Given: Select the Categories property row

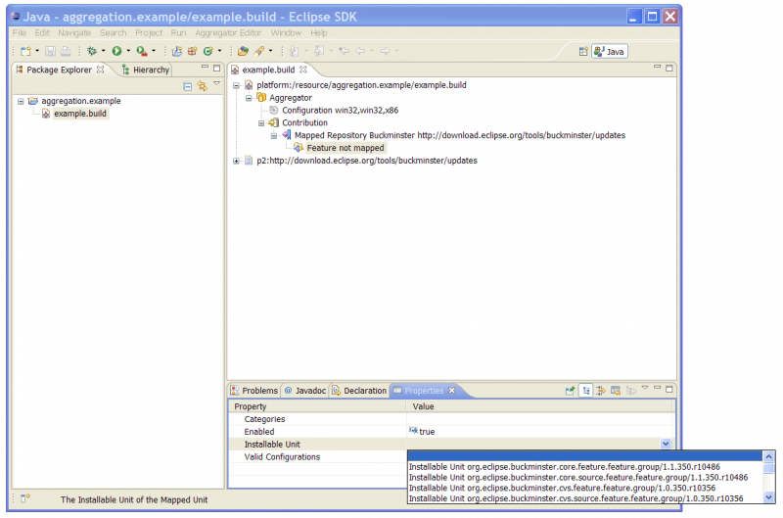Looking at the screenshot, I should [x=452, y=419].
